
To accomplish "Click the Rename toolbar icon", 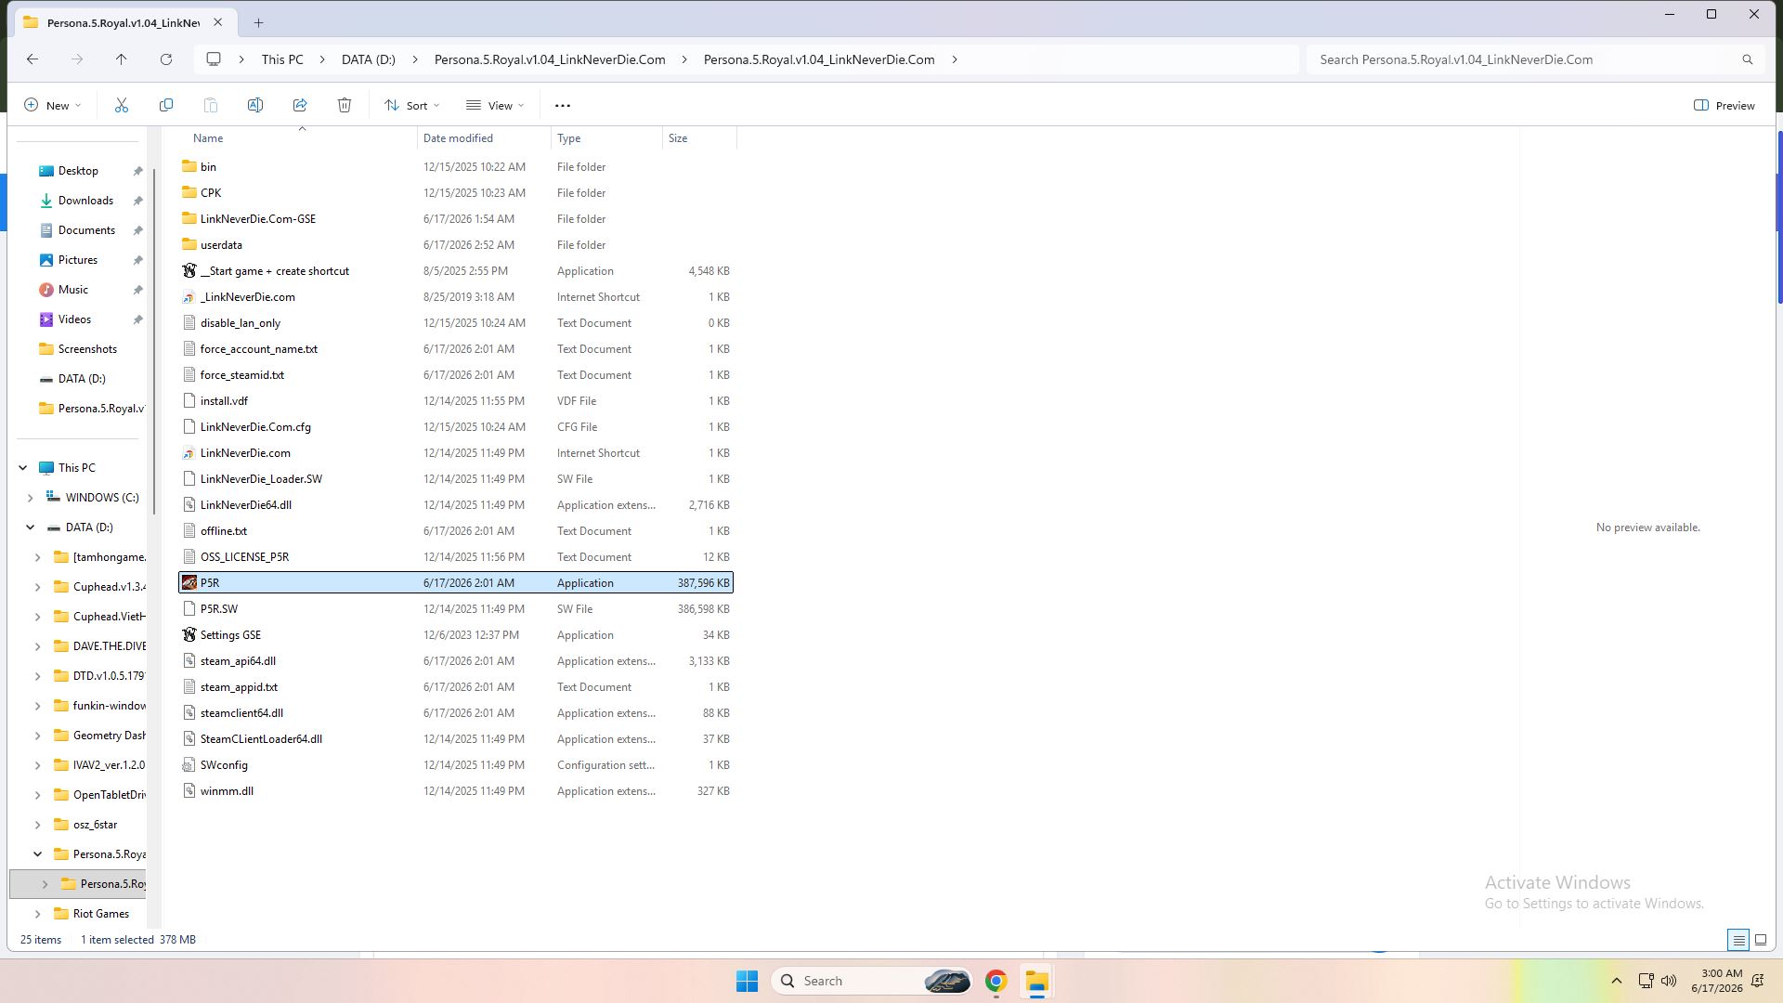I will click(x=255, y=106).
